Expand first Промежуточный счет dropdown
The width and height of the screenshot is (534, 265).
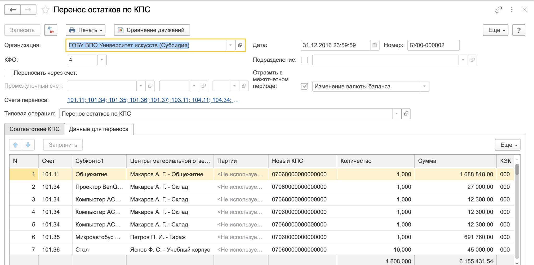[x=141, y=86]
